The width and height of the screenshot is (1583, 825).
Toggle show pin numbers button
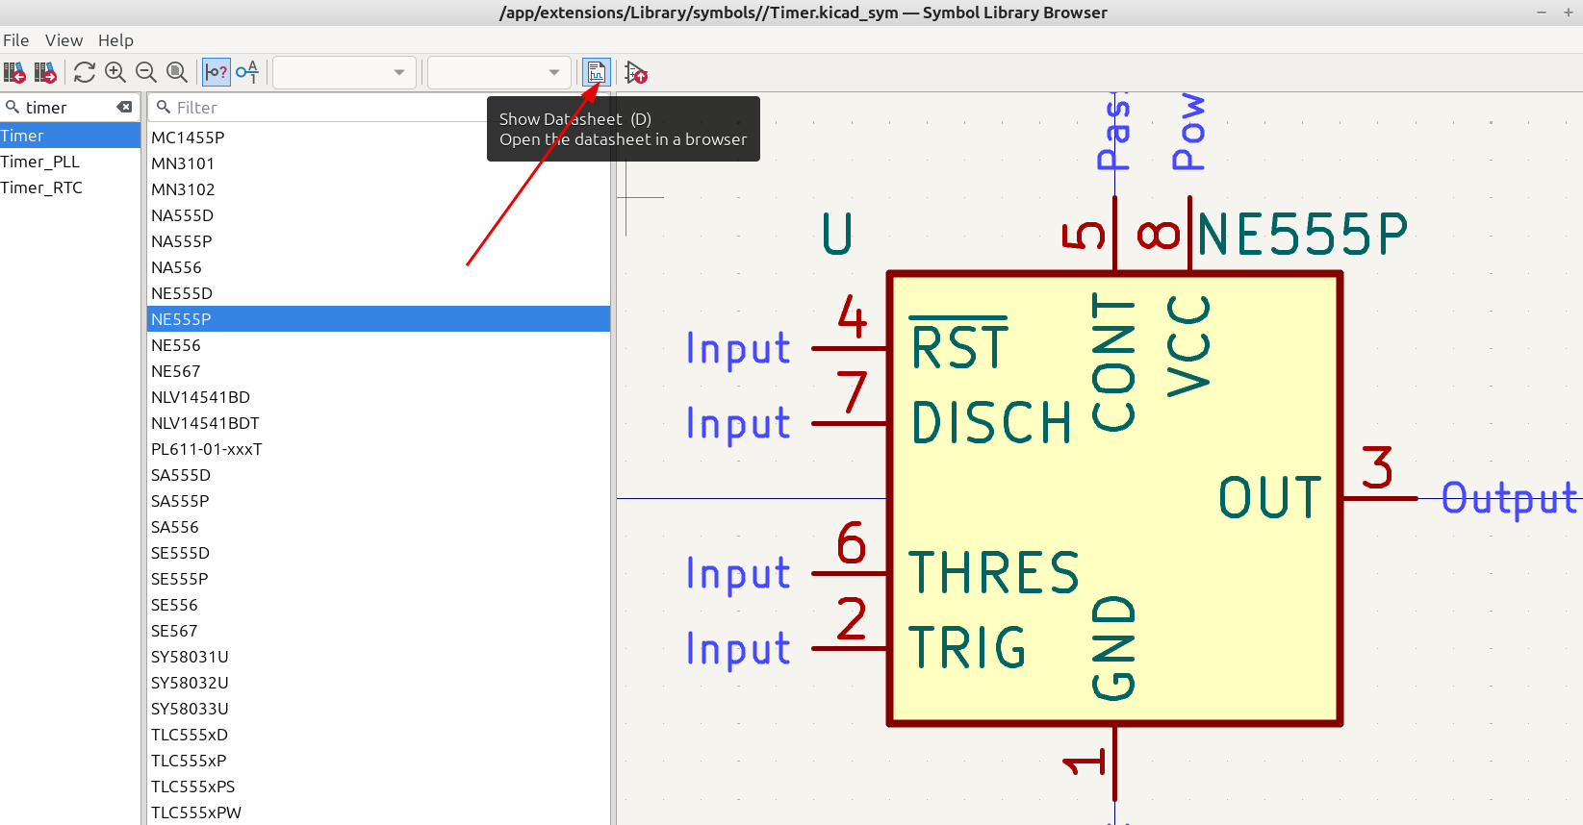247,72
